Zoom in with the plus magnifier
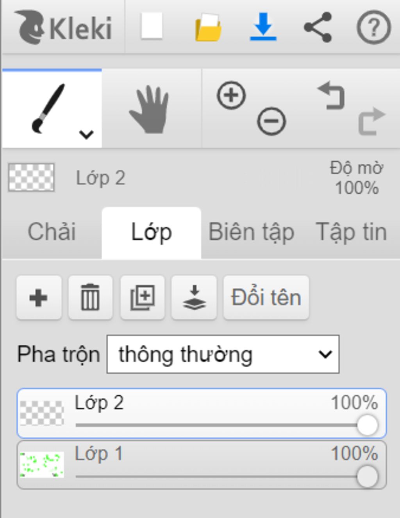The image size is (400, 518). point(231,95)
